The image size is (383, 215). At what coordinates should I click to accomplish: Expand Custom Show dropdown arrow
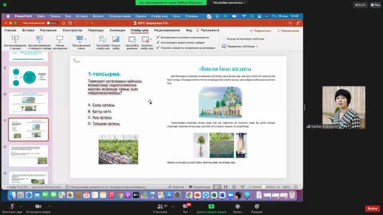point(85,39)
